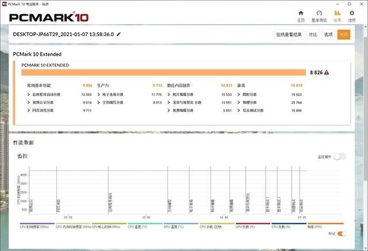Click the purple CPU 时钟频率 legend swatch
The image size is (368, 251).
pyautogui.click(x=37, y=223)
